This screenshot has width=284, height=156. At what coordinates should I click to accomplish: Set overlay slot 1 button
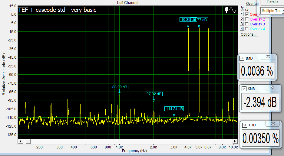click(x=242, y=14)
